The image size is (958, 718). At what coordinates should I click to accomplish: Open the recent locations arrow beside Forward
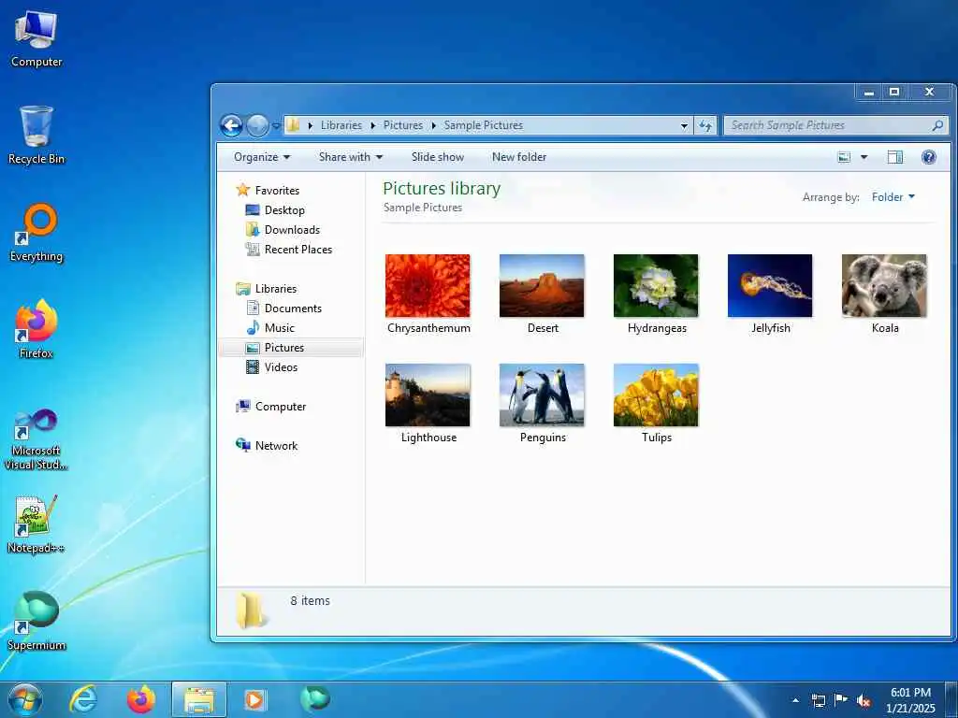click(276, 126)
